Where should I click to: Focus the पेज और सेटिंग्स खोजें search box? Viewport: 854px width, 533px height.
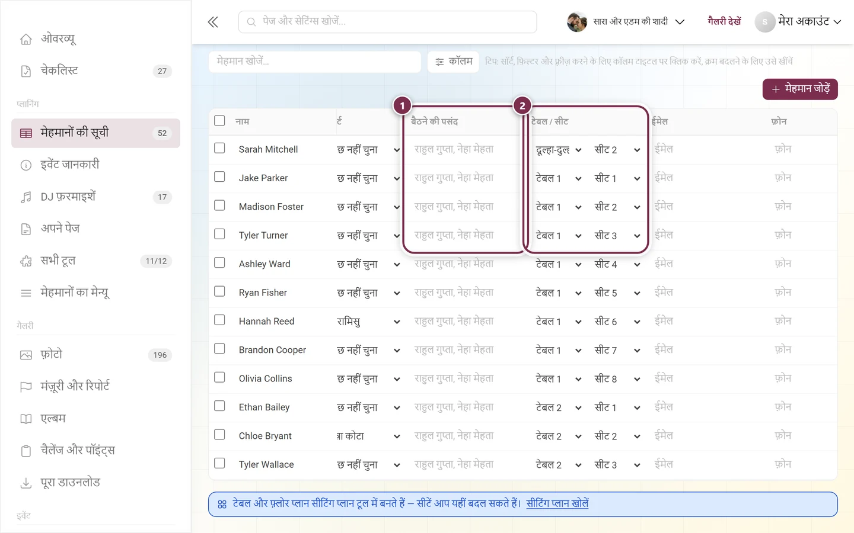tap(388, 22)
